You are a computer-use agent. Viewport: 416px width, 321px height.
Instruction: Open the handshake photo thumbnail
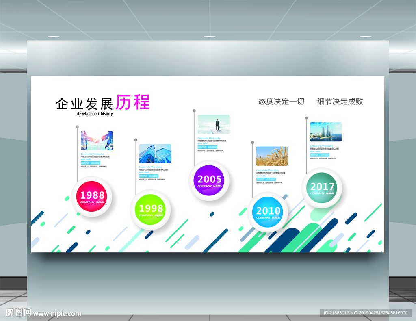coord(97,141)
